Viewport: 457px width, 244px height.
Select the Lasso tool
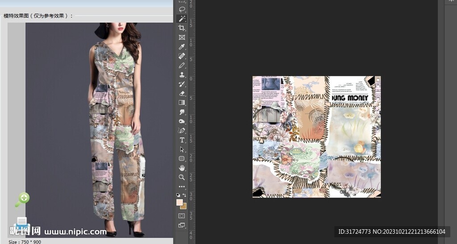pyautogui.click(x=182, y=9)
